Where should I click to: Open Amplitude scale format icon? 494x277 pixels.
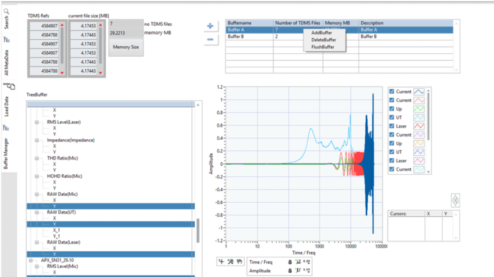(306, 271)
